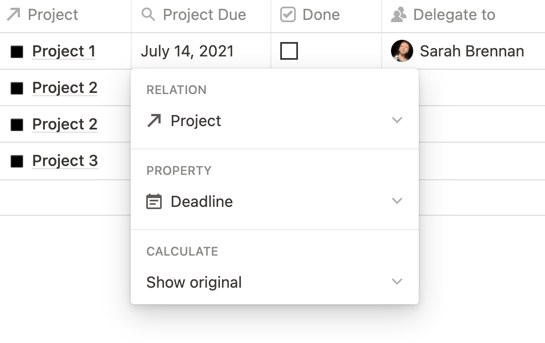This screenshot has height=343, width=545.
Task: Click the arrow icon in Project column header
Action: coord(13,14)
